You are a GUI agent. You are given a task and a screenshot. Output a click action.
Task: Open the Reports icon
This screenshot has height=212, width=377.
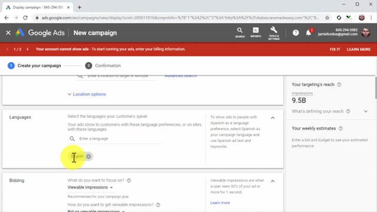click(x=256, y=32)
